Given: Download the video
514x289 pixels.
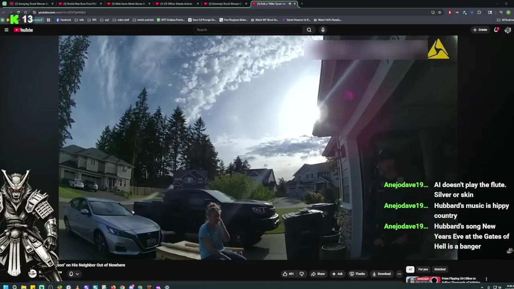Looking at the screenshot, I should [381, 274].
